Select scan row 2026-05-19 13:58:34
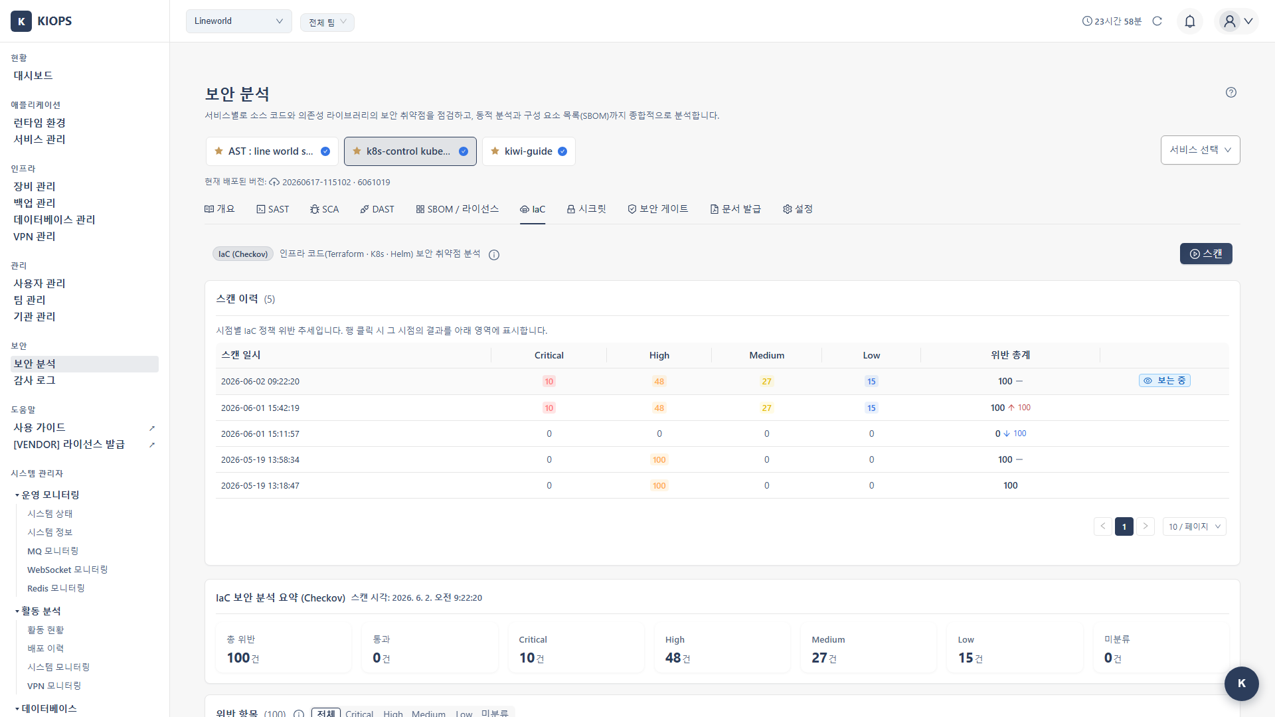The height and width of the screenshot is (717, 1275). 722,459
